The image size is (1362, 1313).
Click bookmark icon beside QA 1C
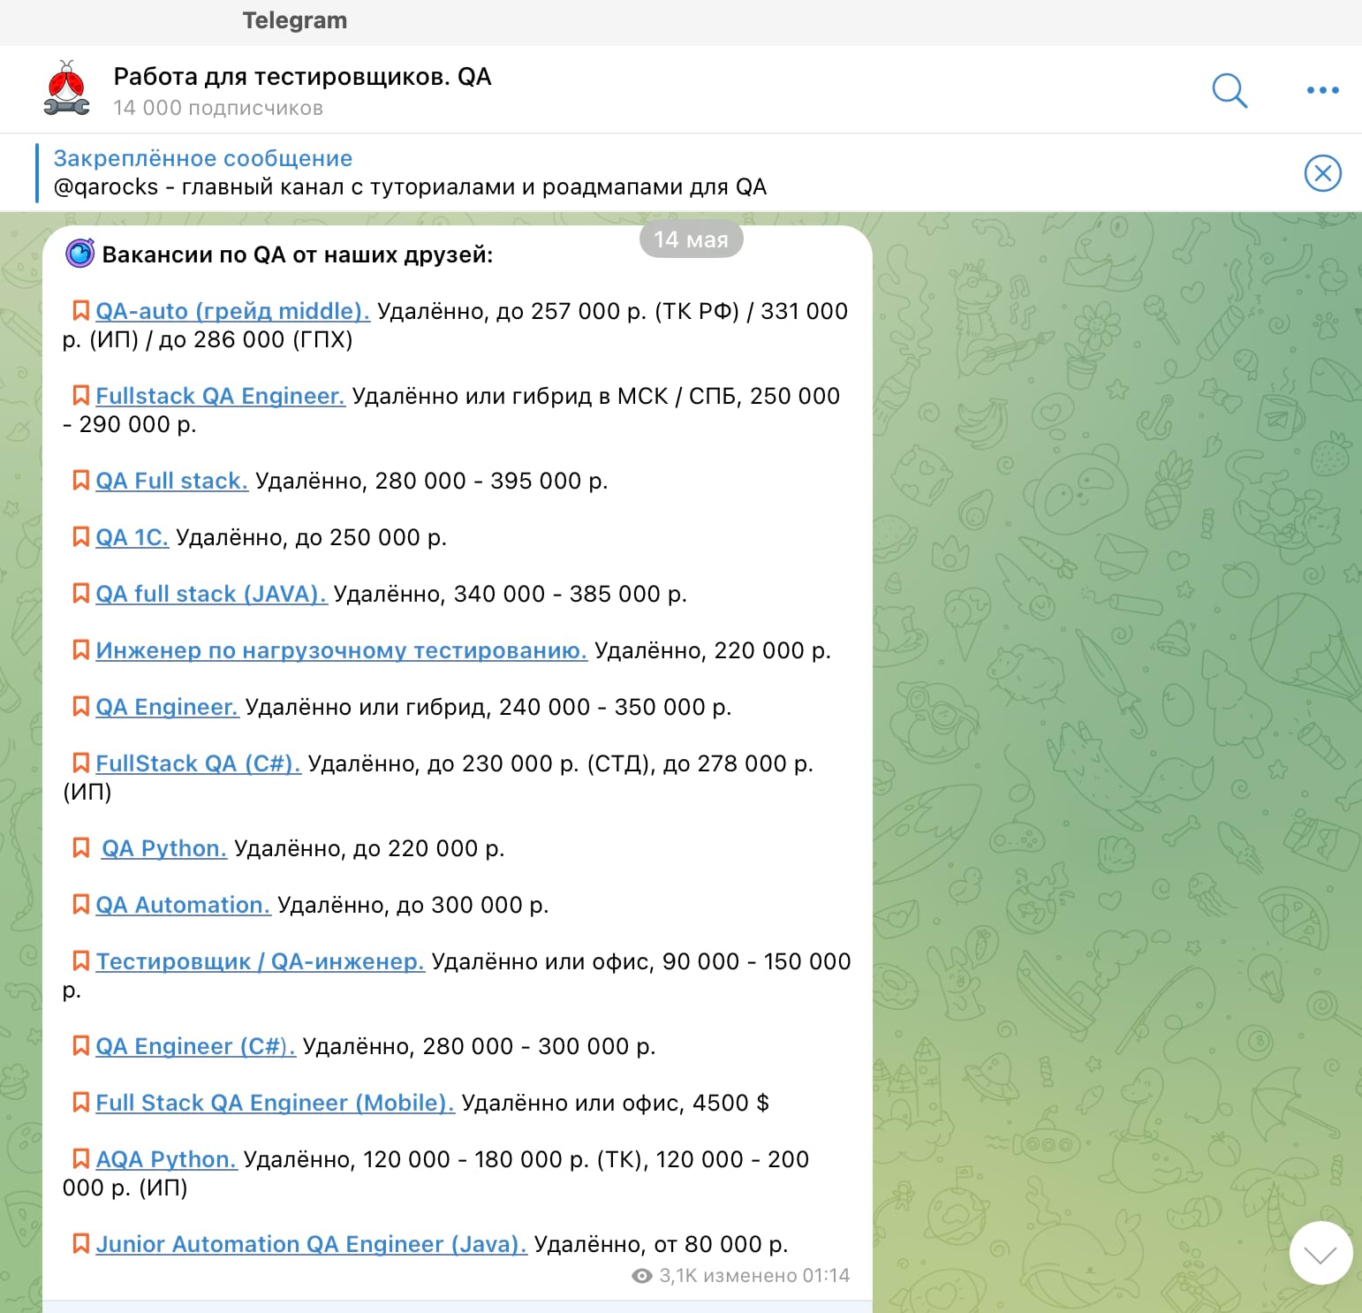80,536
